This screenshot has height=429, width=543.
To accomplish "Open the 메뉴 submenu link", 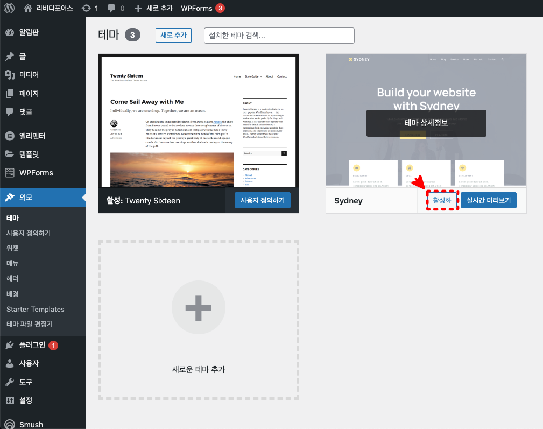I will [12, 263].
